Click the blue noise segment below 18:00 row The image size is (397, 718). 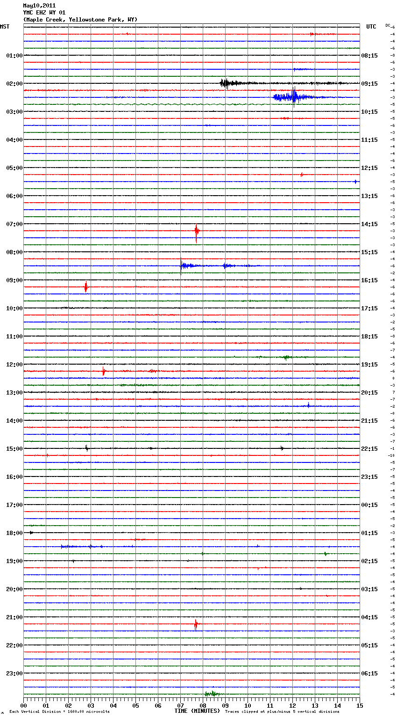pyautogui.click(x=82, y=547)
